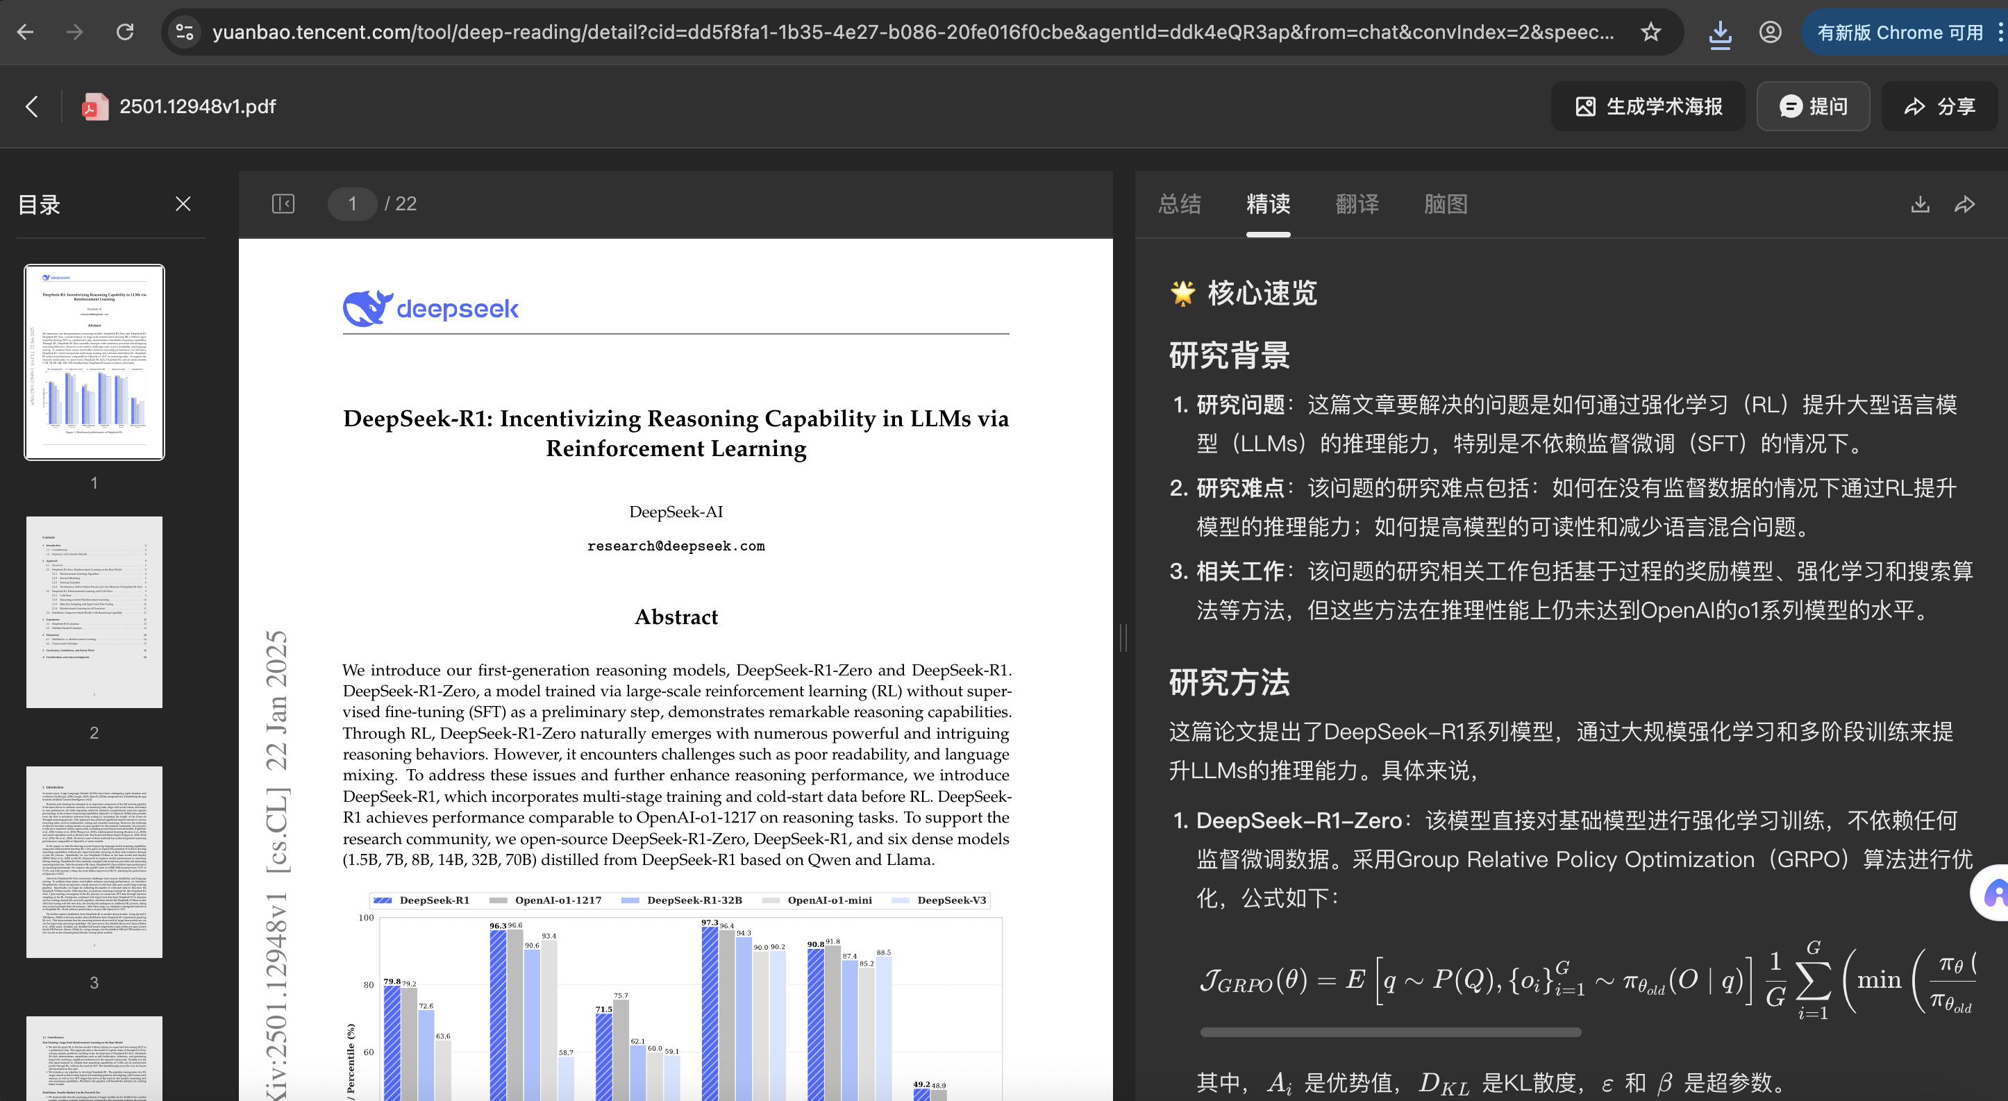Screen dimensions: 2008x1101
Task: Select page 4 thumbnail
Action: 94,1058
